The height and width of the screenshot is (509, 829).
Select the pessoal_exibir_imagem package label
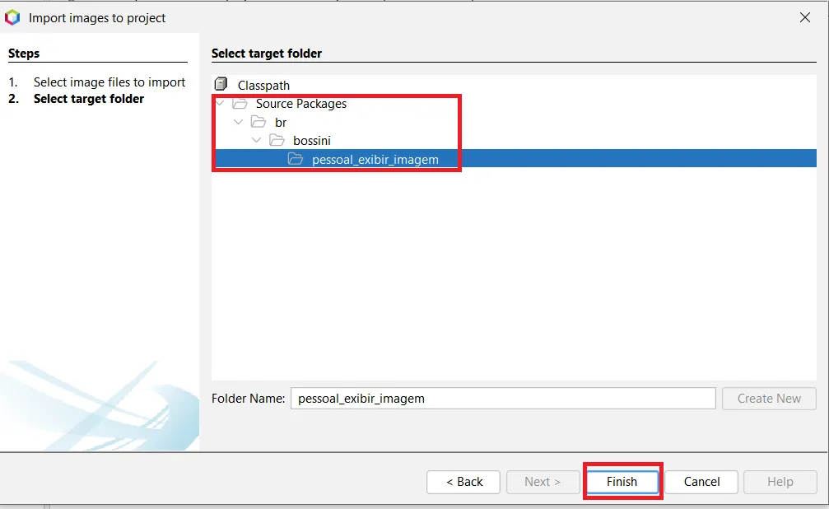click(375, 159)
